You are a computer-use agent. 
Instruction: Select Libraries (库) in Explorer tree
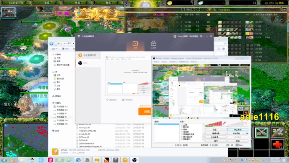tap(55, 72)
